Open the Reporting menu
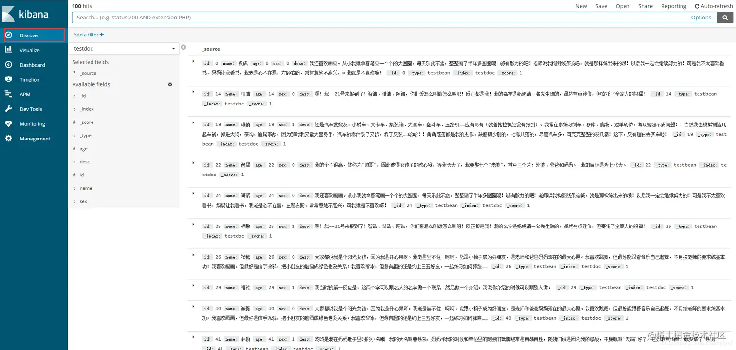 pyautogui.click(x=673, y=6)
